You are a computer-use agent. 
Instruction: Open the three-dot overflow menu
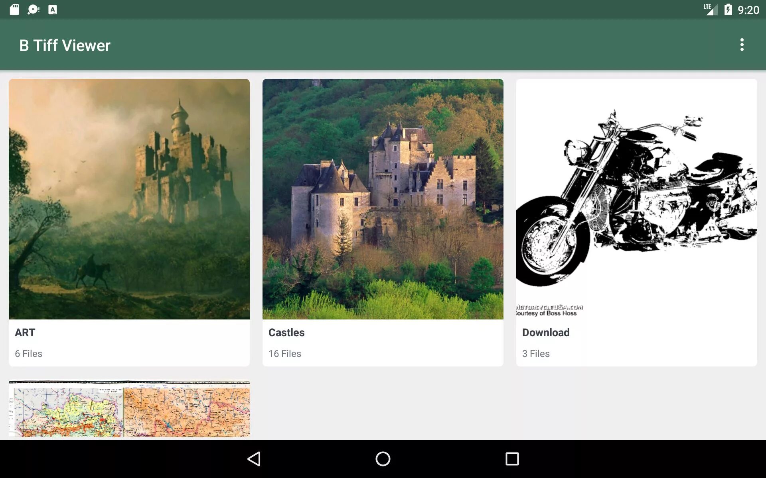[742, 45]
